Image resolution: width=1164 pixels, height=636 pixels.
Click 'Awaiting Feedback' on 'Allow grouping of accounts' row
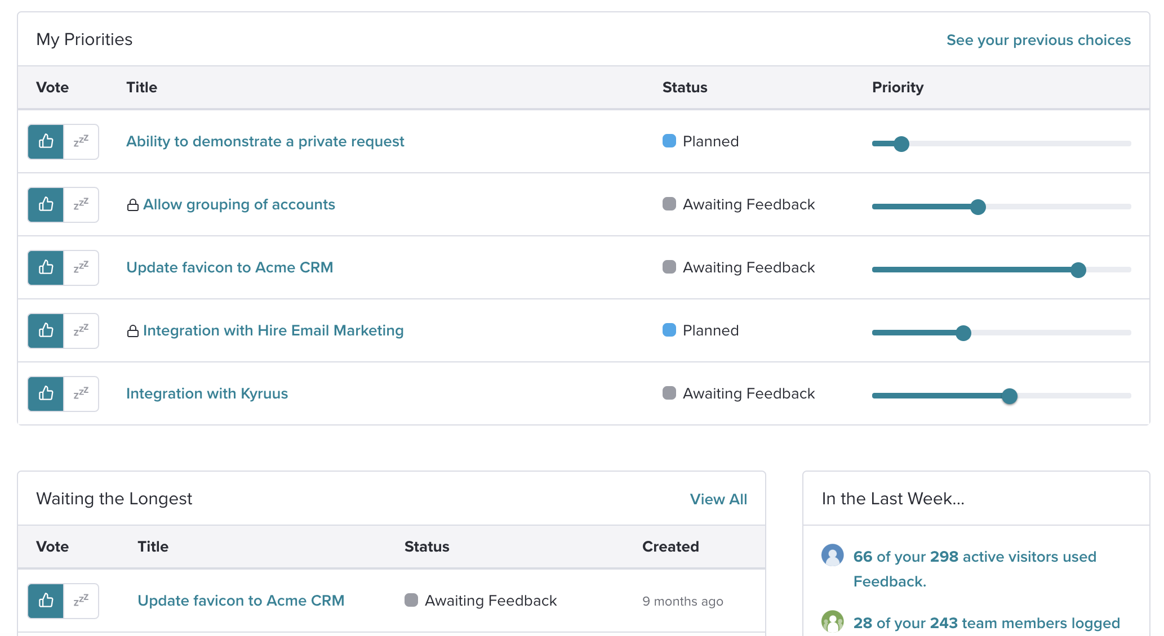[x=749, y=204]
